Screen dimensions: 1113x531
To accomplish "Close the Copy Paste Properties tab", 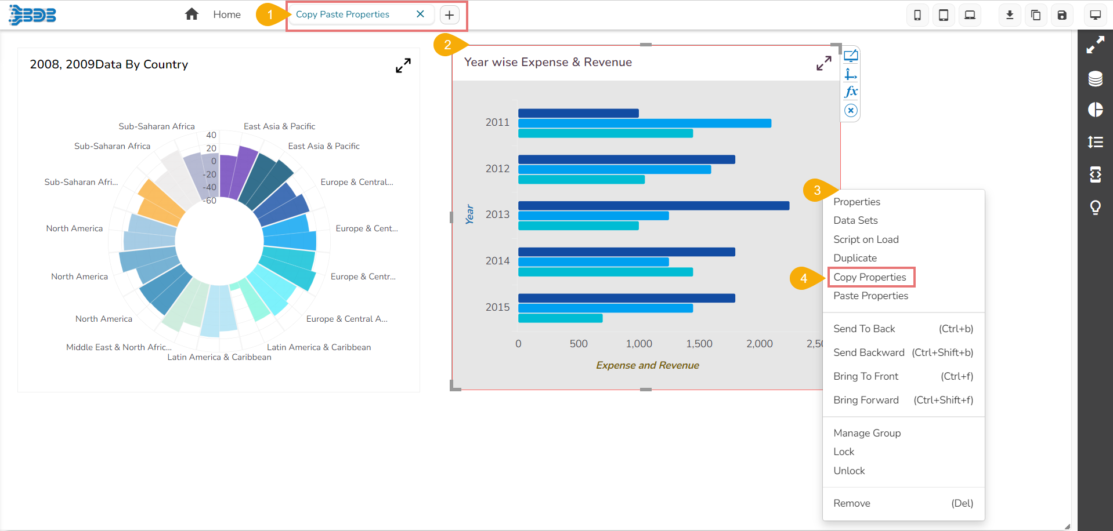I will point(420,14).
